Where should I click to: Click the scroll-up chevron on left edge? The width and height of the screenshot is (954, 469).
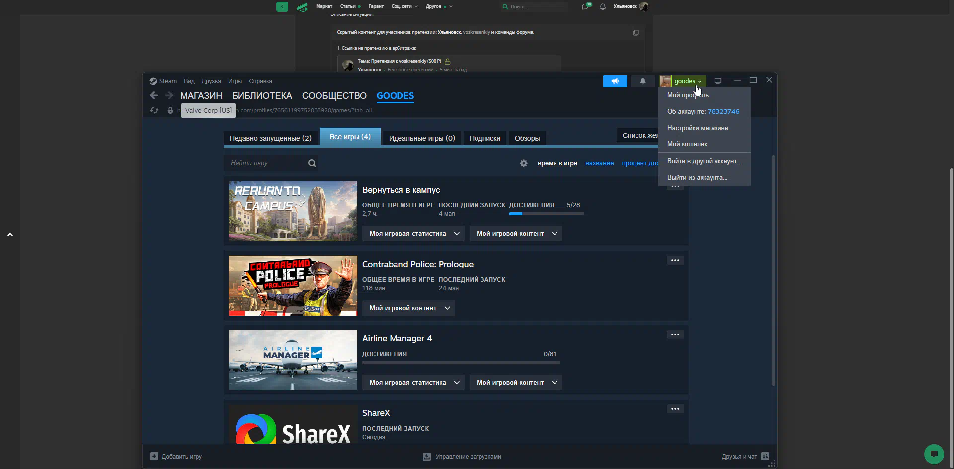point(10,235)
